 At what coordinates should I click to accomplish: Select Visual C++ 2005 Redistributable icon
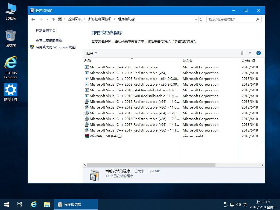click(87, 67)
